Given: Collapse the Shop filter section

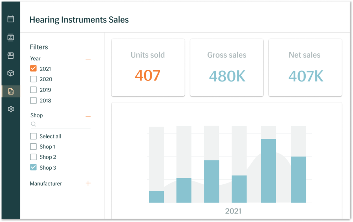Looking at the screenshot, I should click(88, 116).
